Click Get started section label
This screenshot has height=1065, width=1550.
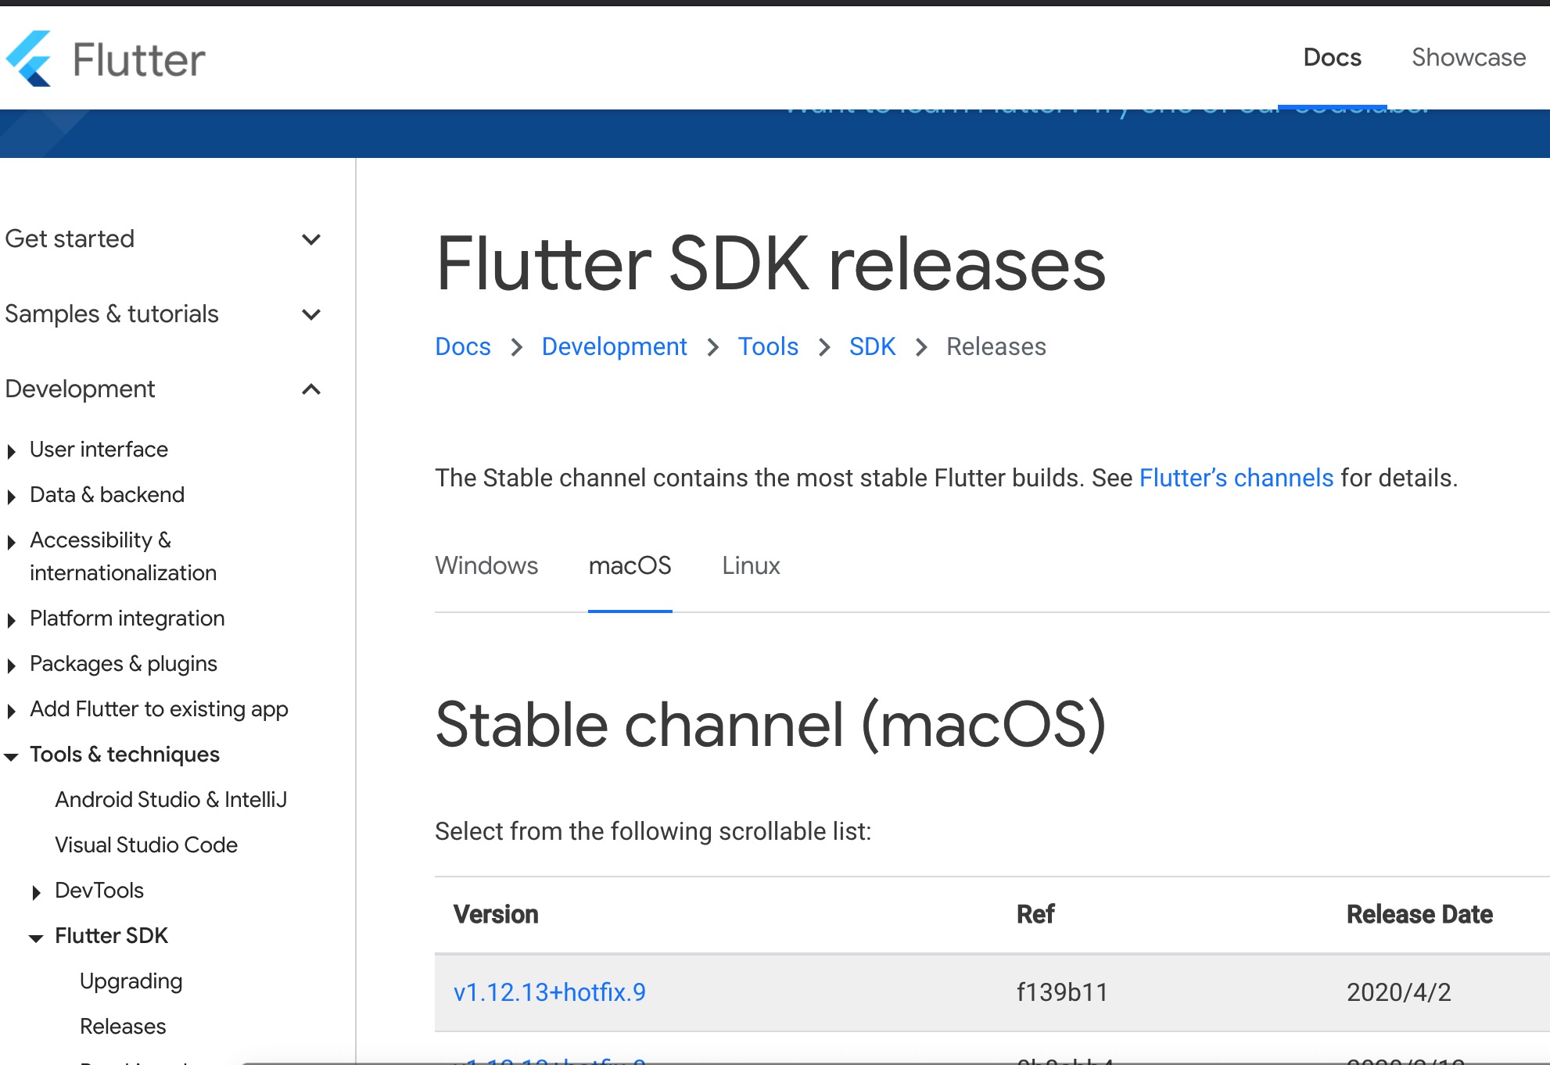70,238
